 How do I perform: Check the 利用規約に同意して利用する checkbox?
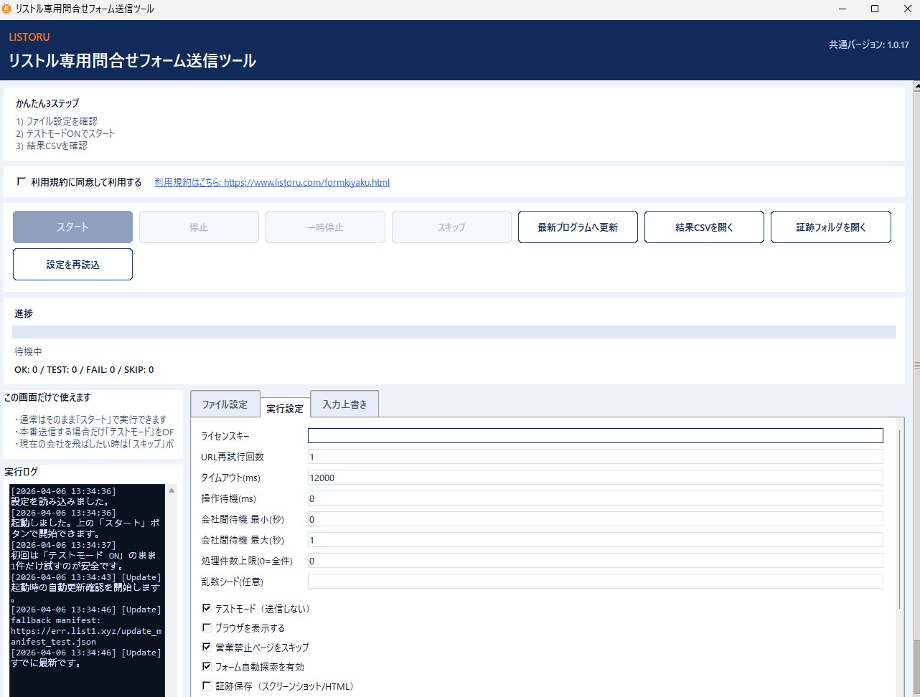pyautogui.click(x=22, y=181)
